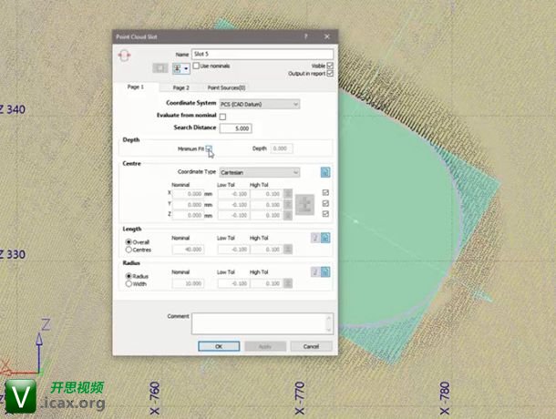556x419 pixels.
Task: Click the Radius Low Tol field
Action: 233,283
